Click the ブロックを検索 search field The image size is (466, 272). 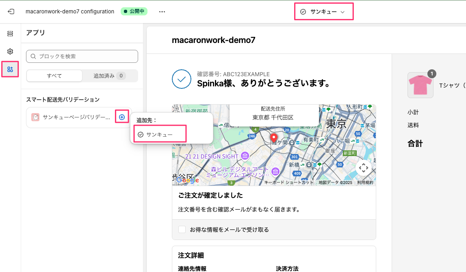(82, 56)
